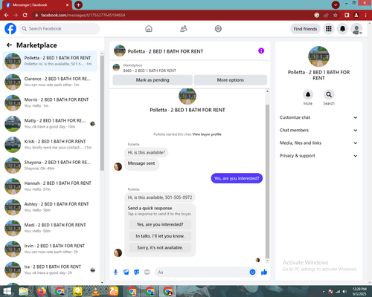
Task: Open the emoji picker smiley icon
Action: pyautogui.click(x=252, y=272)
